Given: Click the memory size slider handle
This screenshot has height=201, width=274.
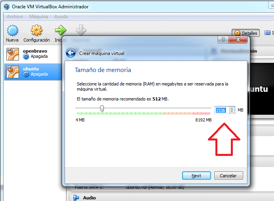Looking at the screenshot, I should (102, 108).
